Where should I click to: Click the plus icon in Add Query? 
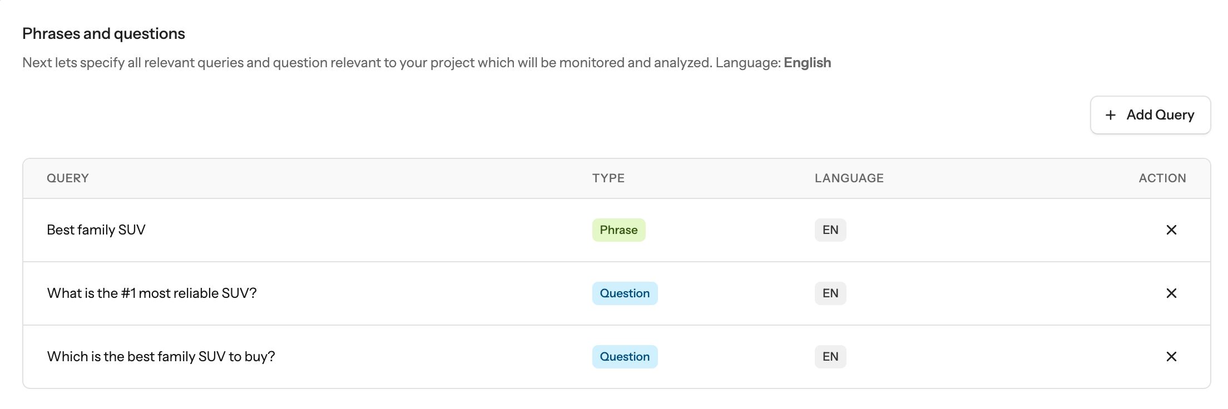click(x=1111, y=115)
